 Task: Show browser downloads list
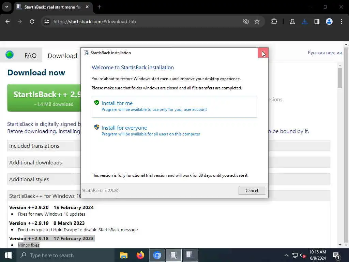point(305,21)
